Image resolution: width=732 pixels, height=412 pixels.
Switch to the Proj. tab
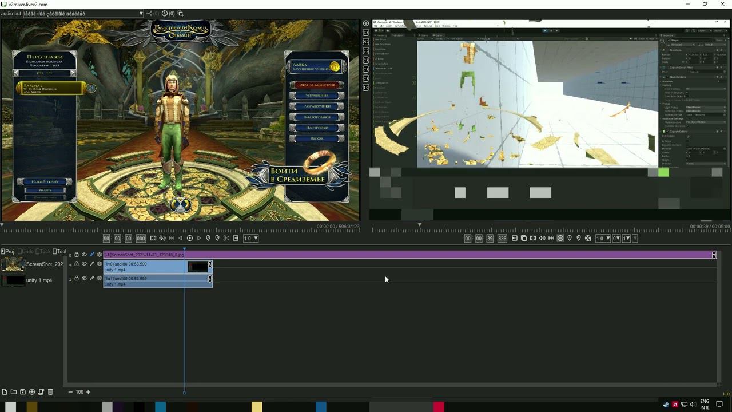pyautogui.click(x=8, y=252)
